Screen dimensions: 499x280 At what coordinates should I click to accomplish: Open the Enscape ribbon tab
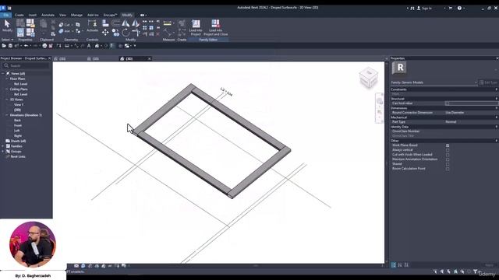tap(110, 15)
